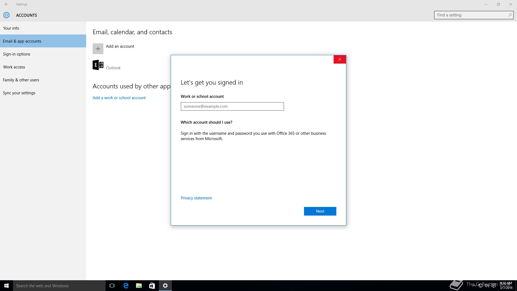
Task: Open Sync your settings page
Action: click(19, 93)
